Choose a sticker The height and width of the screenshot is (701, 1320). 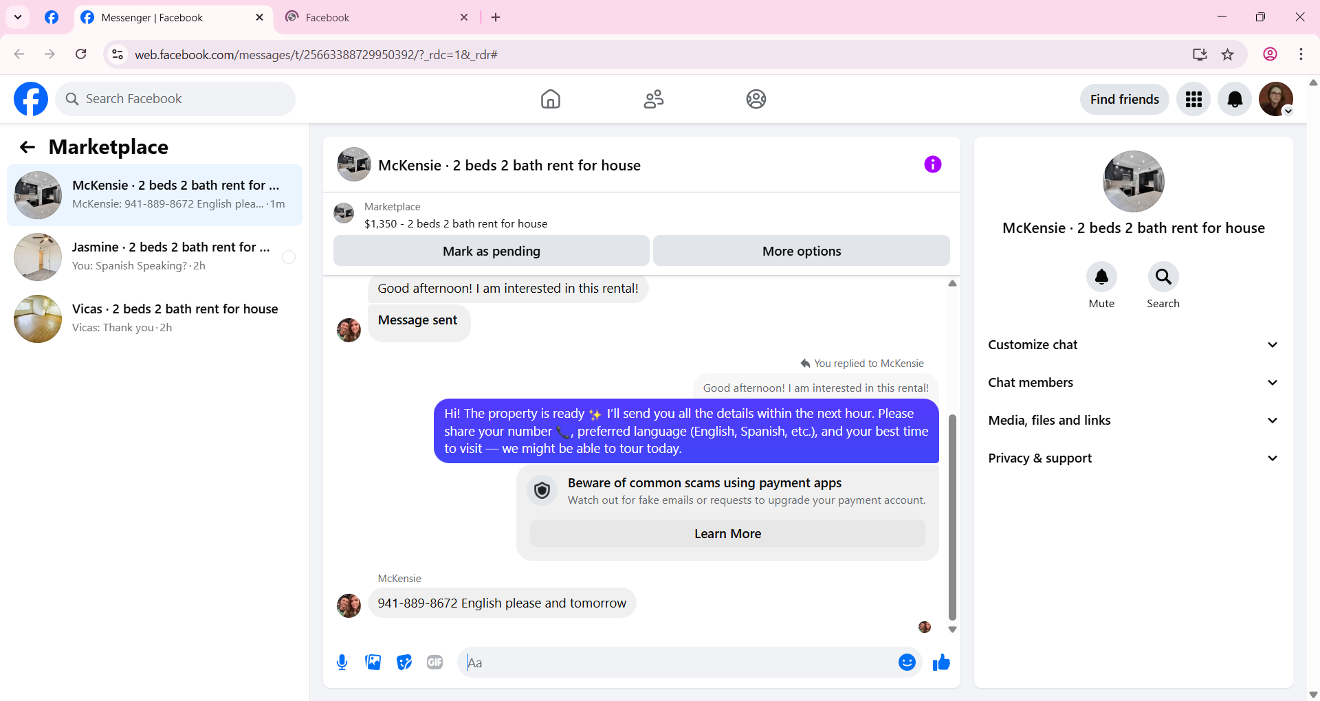(404, 662)
